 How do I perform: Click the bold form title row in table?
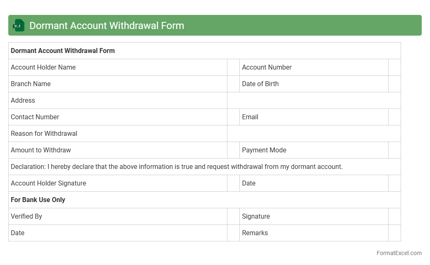[63, 51]
